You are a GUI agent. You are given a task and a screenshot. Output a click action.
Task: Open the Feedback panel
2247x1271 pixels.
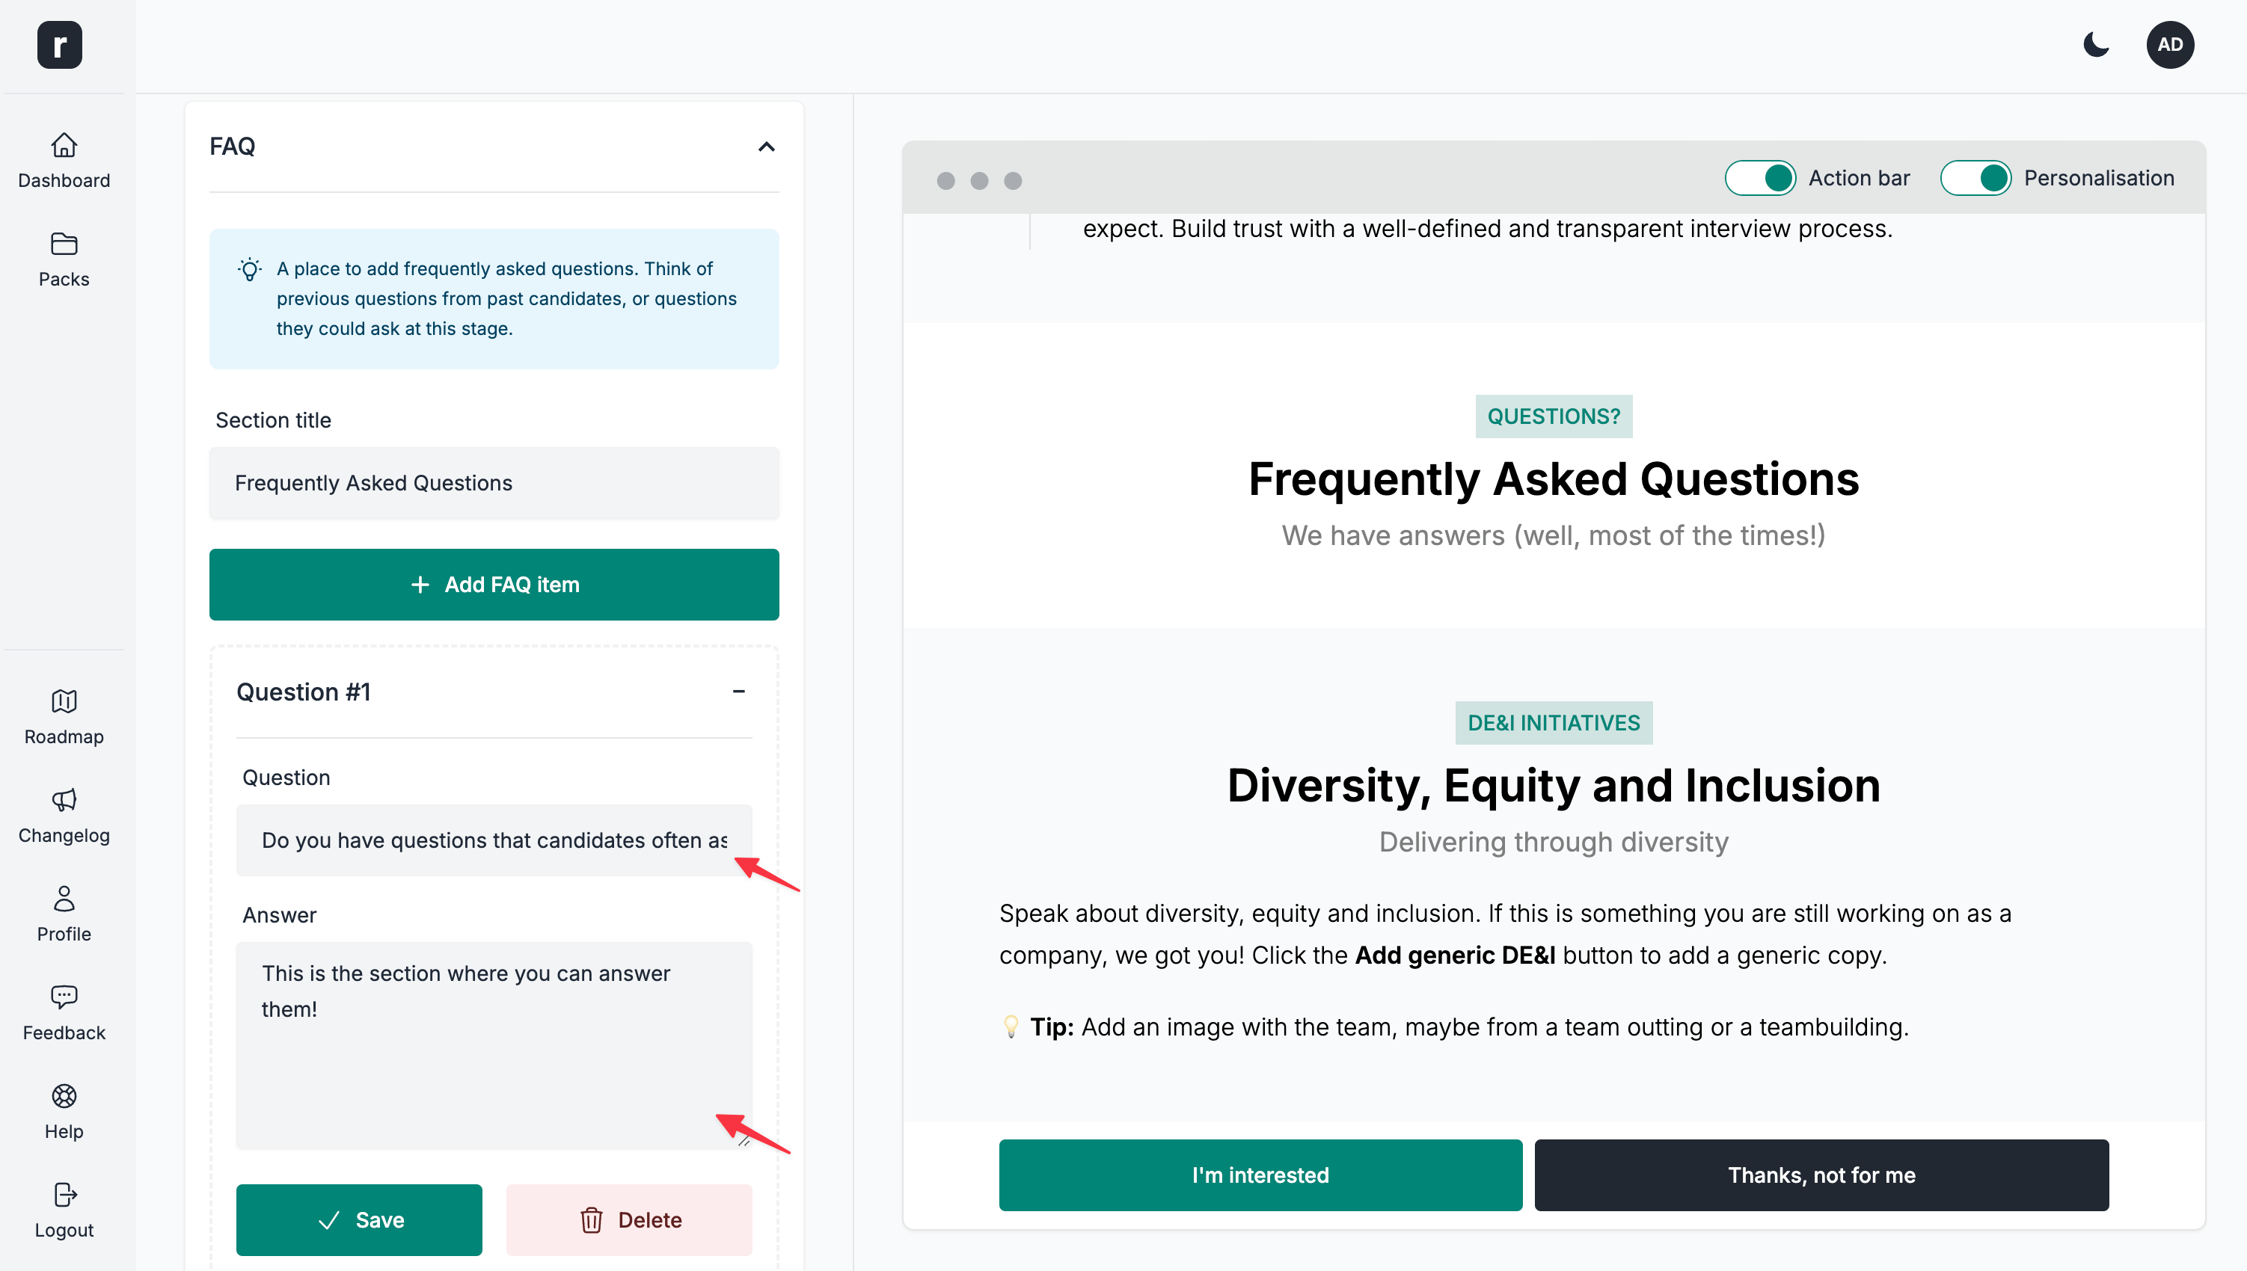click(64, 1014)
